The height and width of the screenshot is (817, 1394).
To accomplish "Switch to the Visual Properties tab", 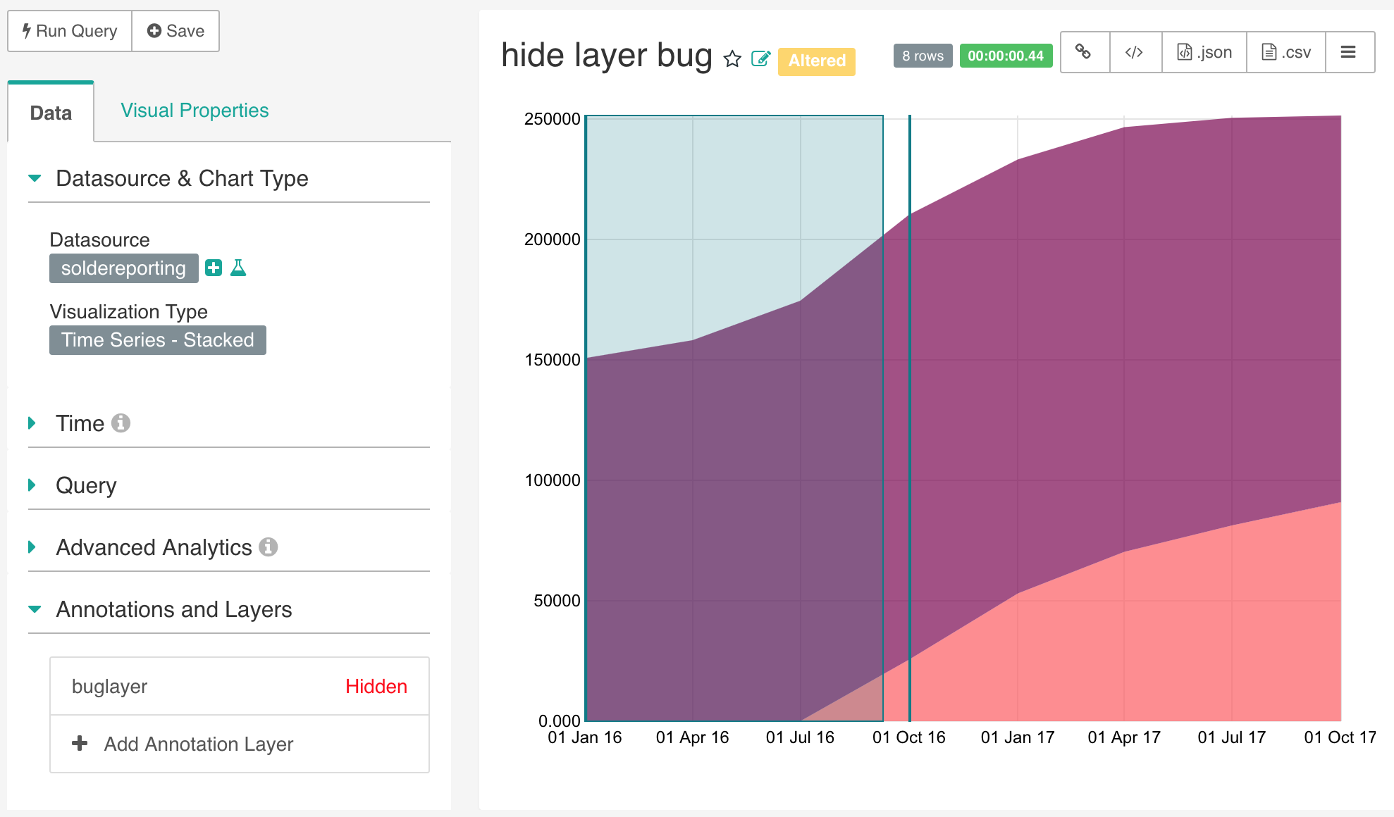I will pyautogui.click(x=195, y=110).
